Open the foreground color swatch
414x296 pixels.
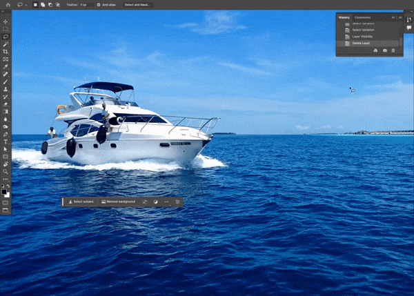coord(3,192)
